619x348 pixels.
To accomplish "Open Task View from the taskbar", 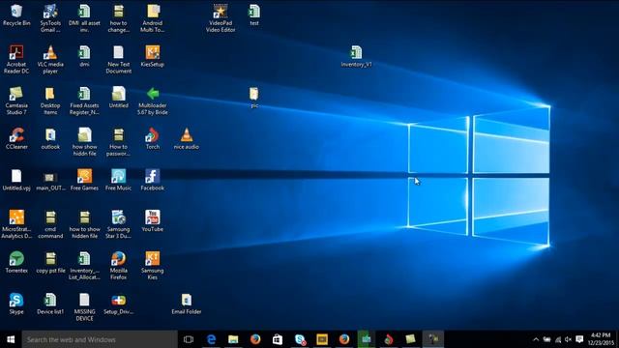I will point(189,339).
